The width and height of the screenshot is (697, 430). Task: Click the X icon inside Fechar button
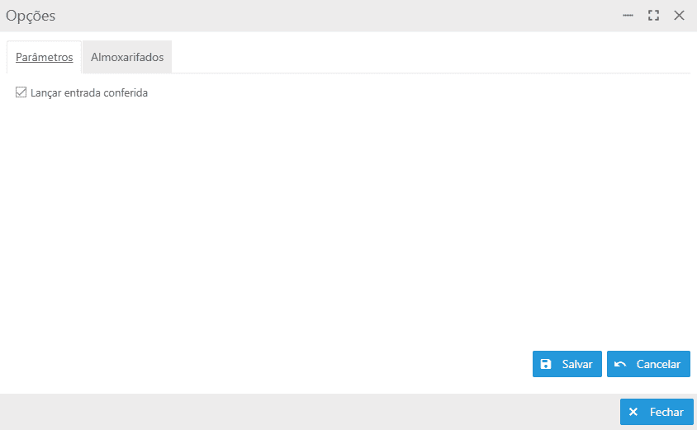coord(633,412)
